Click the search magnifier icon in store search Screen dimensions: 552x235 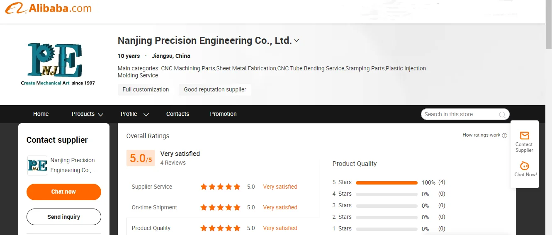point(502,115)
